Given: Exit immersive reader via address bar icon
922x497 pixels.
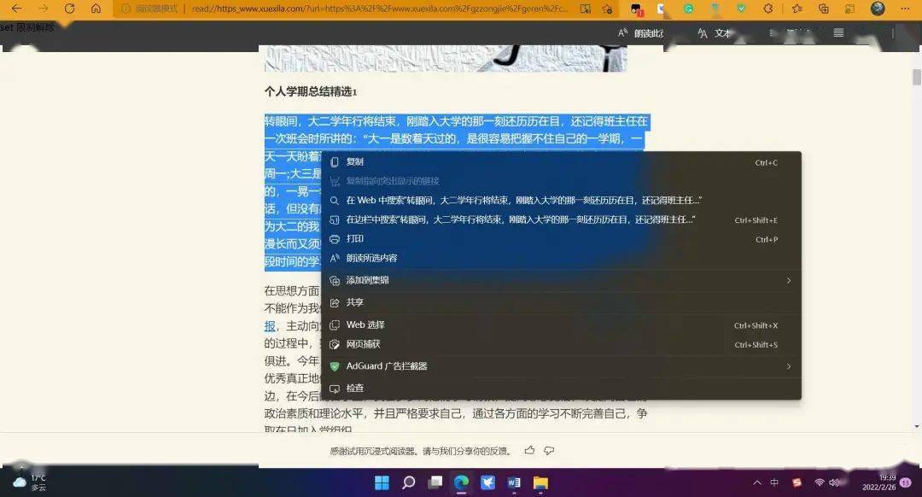Looking at the screenshot, I should [x=585, y=9].
